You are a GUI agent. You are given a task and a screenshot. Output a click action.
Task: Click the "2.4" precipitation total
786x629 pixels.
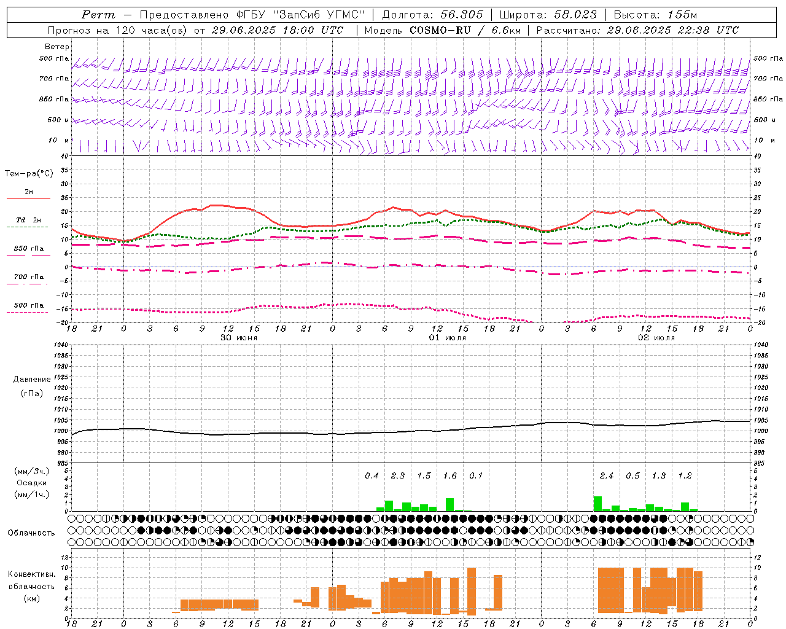click(607, 476)
